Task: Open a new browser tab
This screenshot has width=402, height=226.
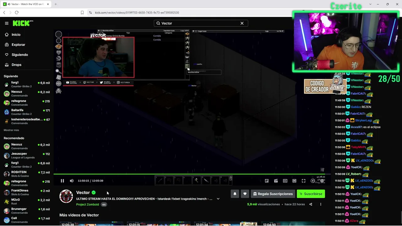Action: point(56,4)
